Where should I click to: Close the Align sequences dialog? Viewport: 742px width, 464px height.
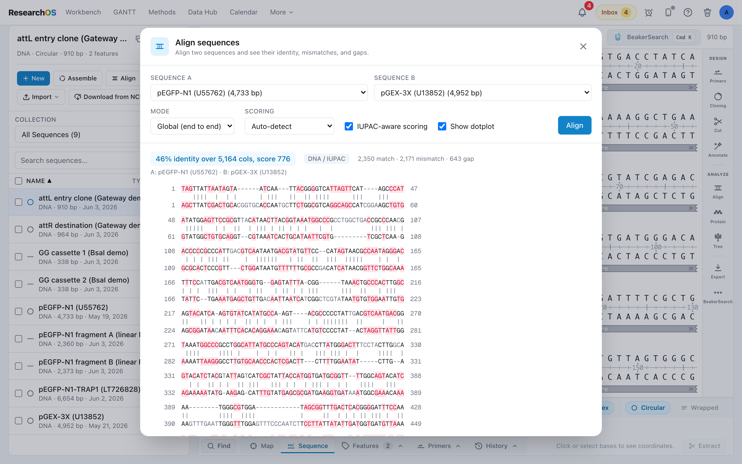(x=583, y=46)
